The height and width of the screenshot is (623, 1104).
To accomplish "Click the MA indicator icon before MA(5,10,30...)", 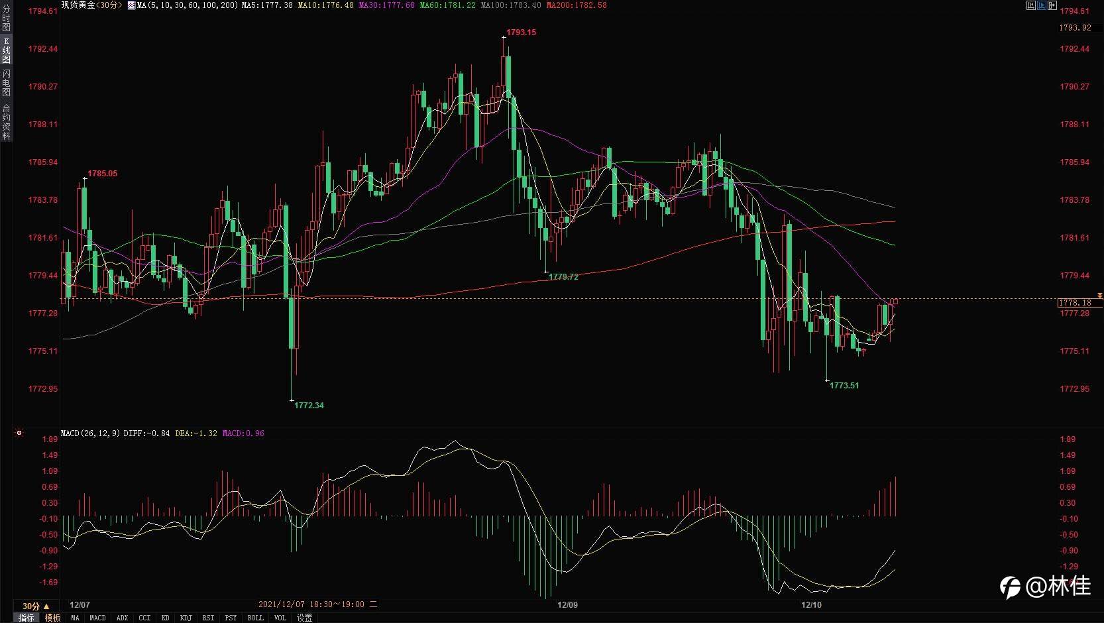I will point(131,5).
